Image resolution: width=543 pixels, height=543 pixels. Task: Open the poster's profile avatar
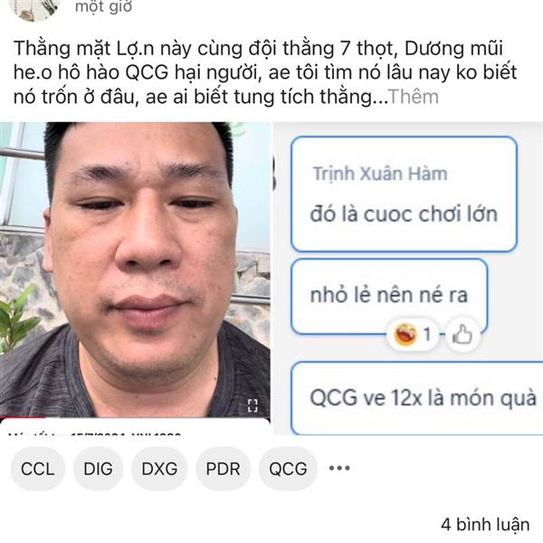tap(34, 9)
